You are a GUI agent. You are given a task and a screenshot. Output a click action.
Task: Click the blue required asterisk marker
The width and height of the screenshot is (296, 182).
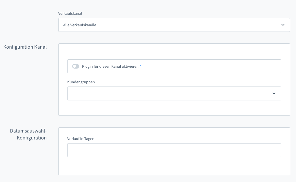pos(140,66)
